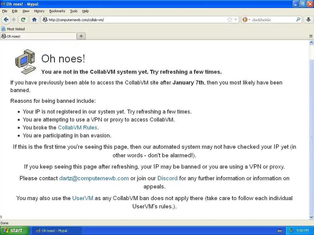The height and width of the screenshot is (235, 314).
Task: Go back with the Back arrow button
Action: (x=6, y=20)
